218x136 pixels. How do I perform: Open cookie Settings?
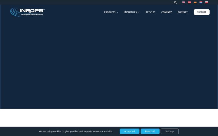tap(170, 131)
